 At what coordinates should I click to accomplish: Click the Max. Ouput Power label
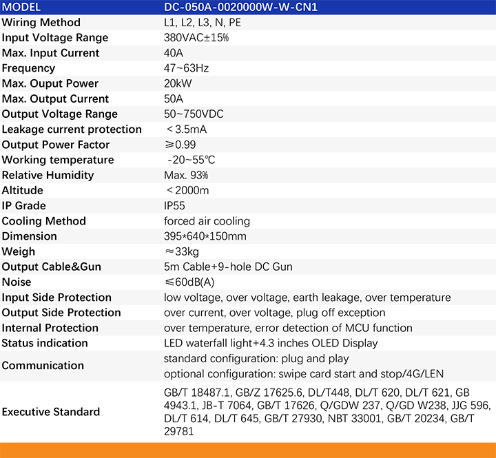50,83
